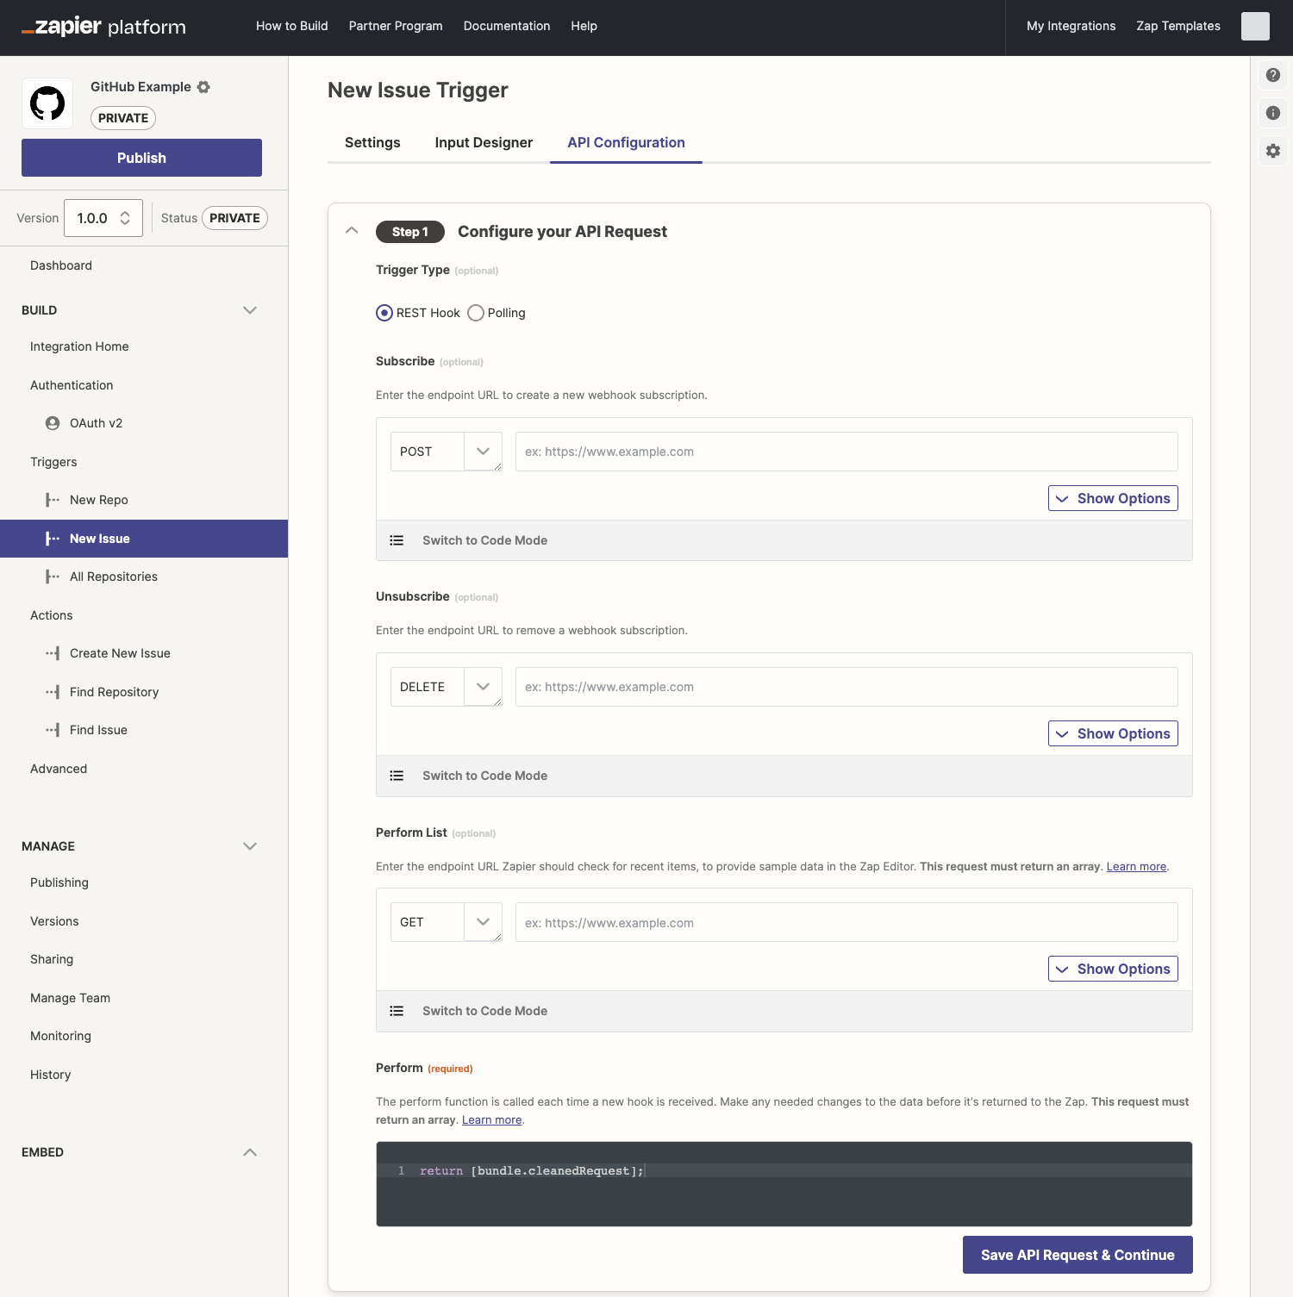Click list icon for Subscribe code mode
This screenshot has height=1297, width=1293.
coord(397,540)
